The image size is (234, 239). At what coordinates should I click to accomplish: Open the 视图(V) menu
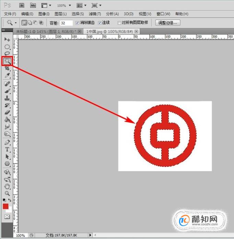click(x=145, y=14)
